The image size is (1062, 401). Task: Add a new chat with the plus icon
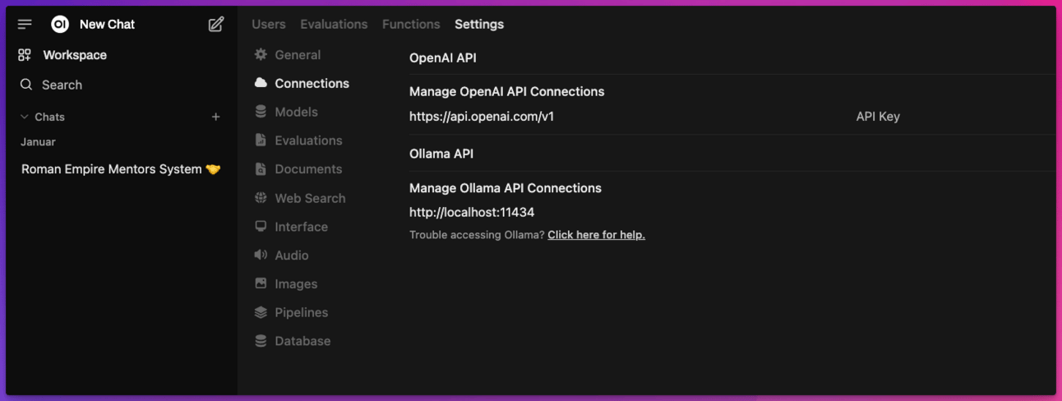tap(216, 117)
